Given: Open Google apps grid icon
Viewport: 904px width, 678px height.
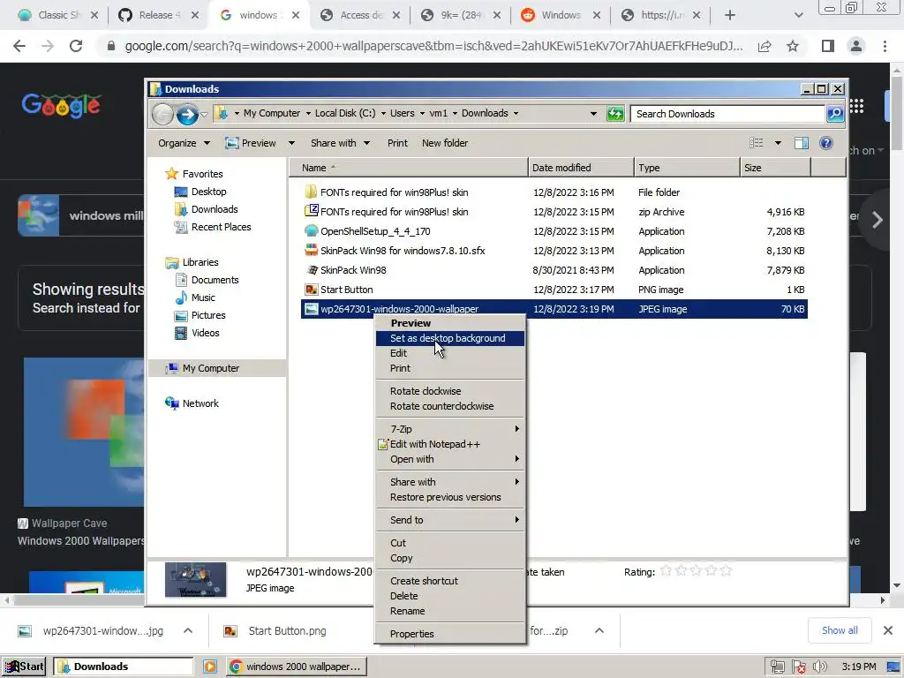Looking at the screenshot, I should click(856, 106).
